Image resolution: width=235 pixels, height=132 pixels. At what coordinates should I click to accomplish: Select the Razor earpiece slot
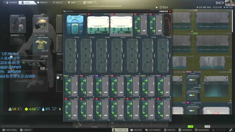click(18, 24)
